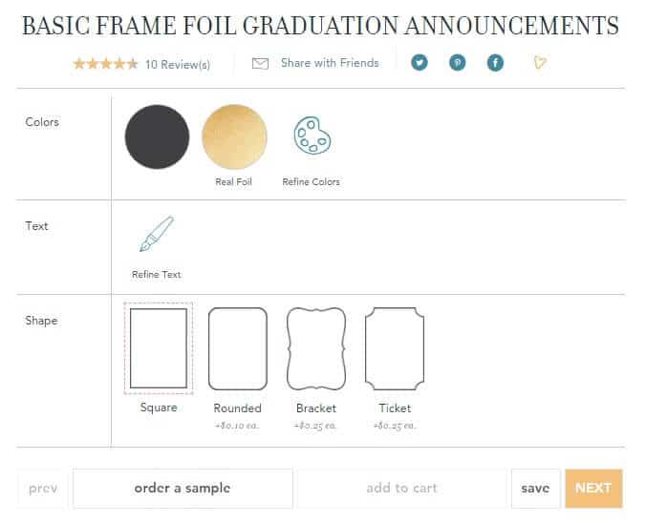Open the 10 Review(s) link

[x=178, y=65]
